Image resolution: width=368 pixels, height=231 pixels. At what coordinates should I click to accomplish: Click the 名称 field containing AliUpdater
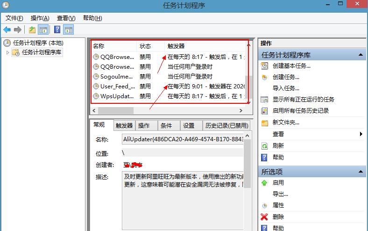(x=183, y=139)
